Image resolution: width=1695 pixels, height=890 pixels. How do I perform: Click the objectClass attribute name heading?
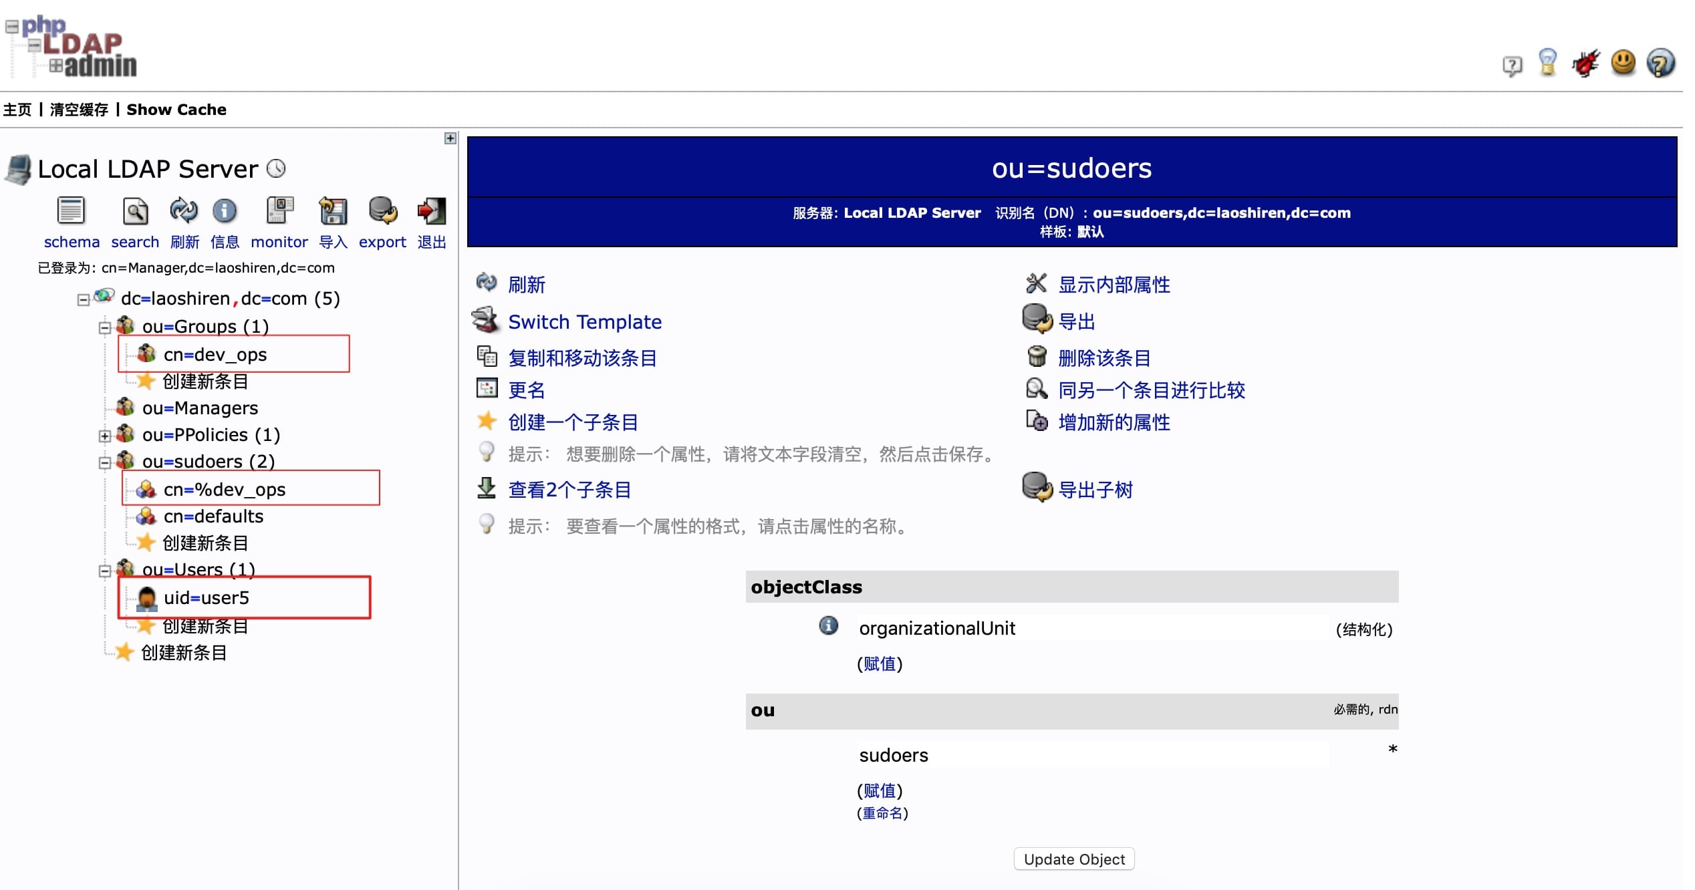click(806, 587)
